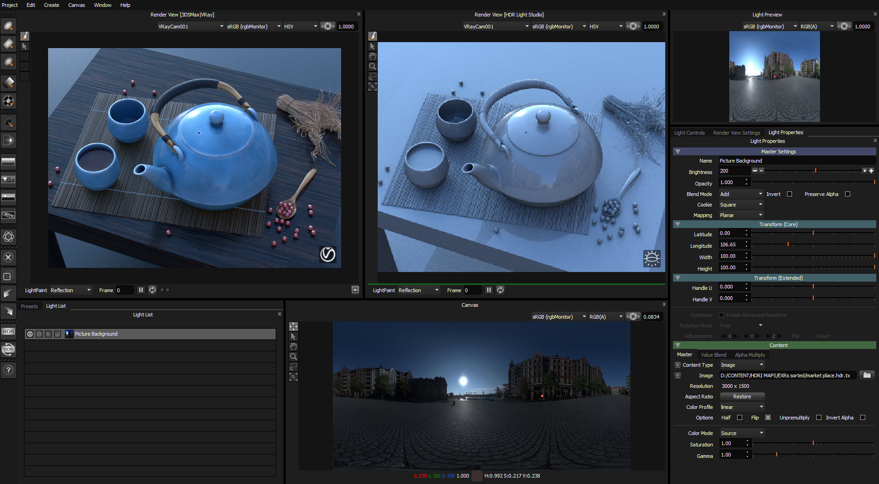The height and width of the screenshot is (484, 879).
Task: Click the Restore aspect ratio button
Action: point(742,397)
